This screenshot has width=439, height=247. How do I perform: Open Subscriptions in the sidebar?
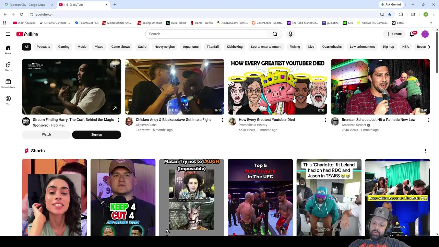[x=8, y=83]
